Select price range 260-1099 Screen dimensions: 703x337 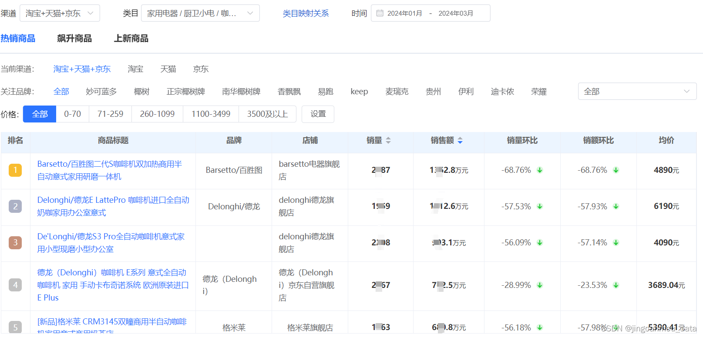point(157,114)
